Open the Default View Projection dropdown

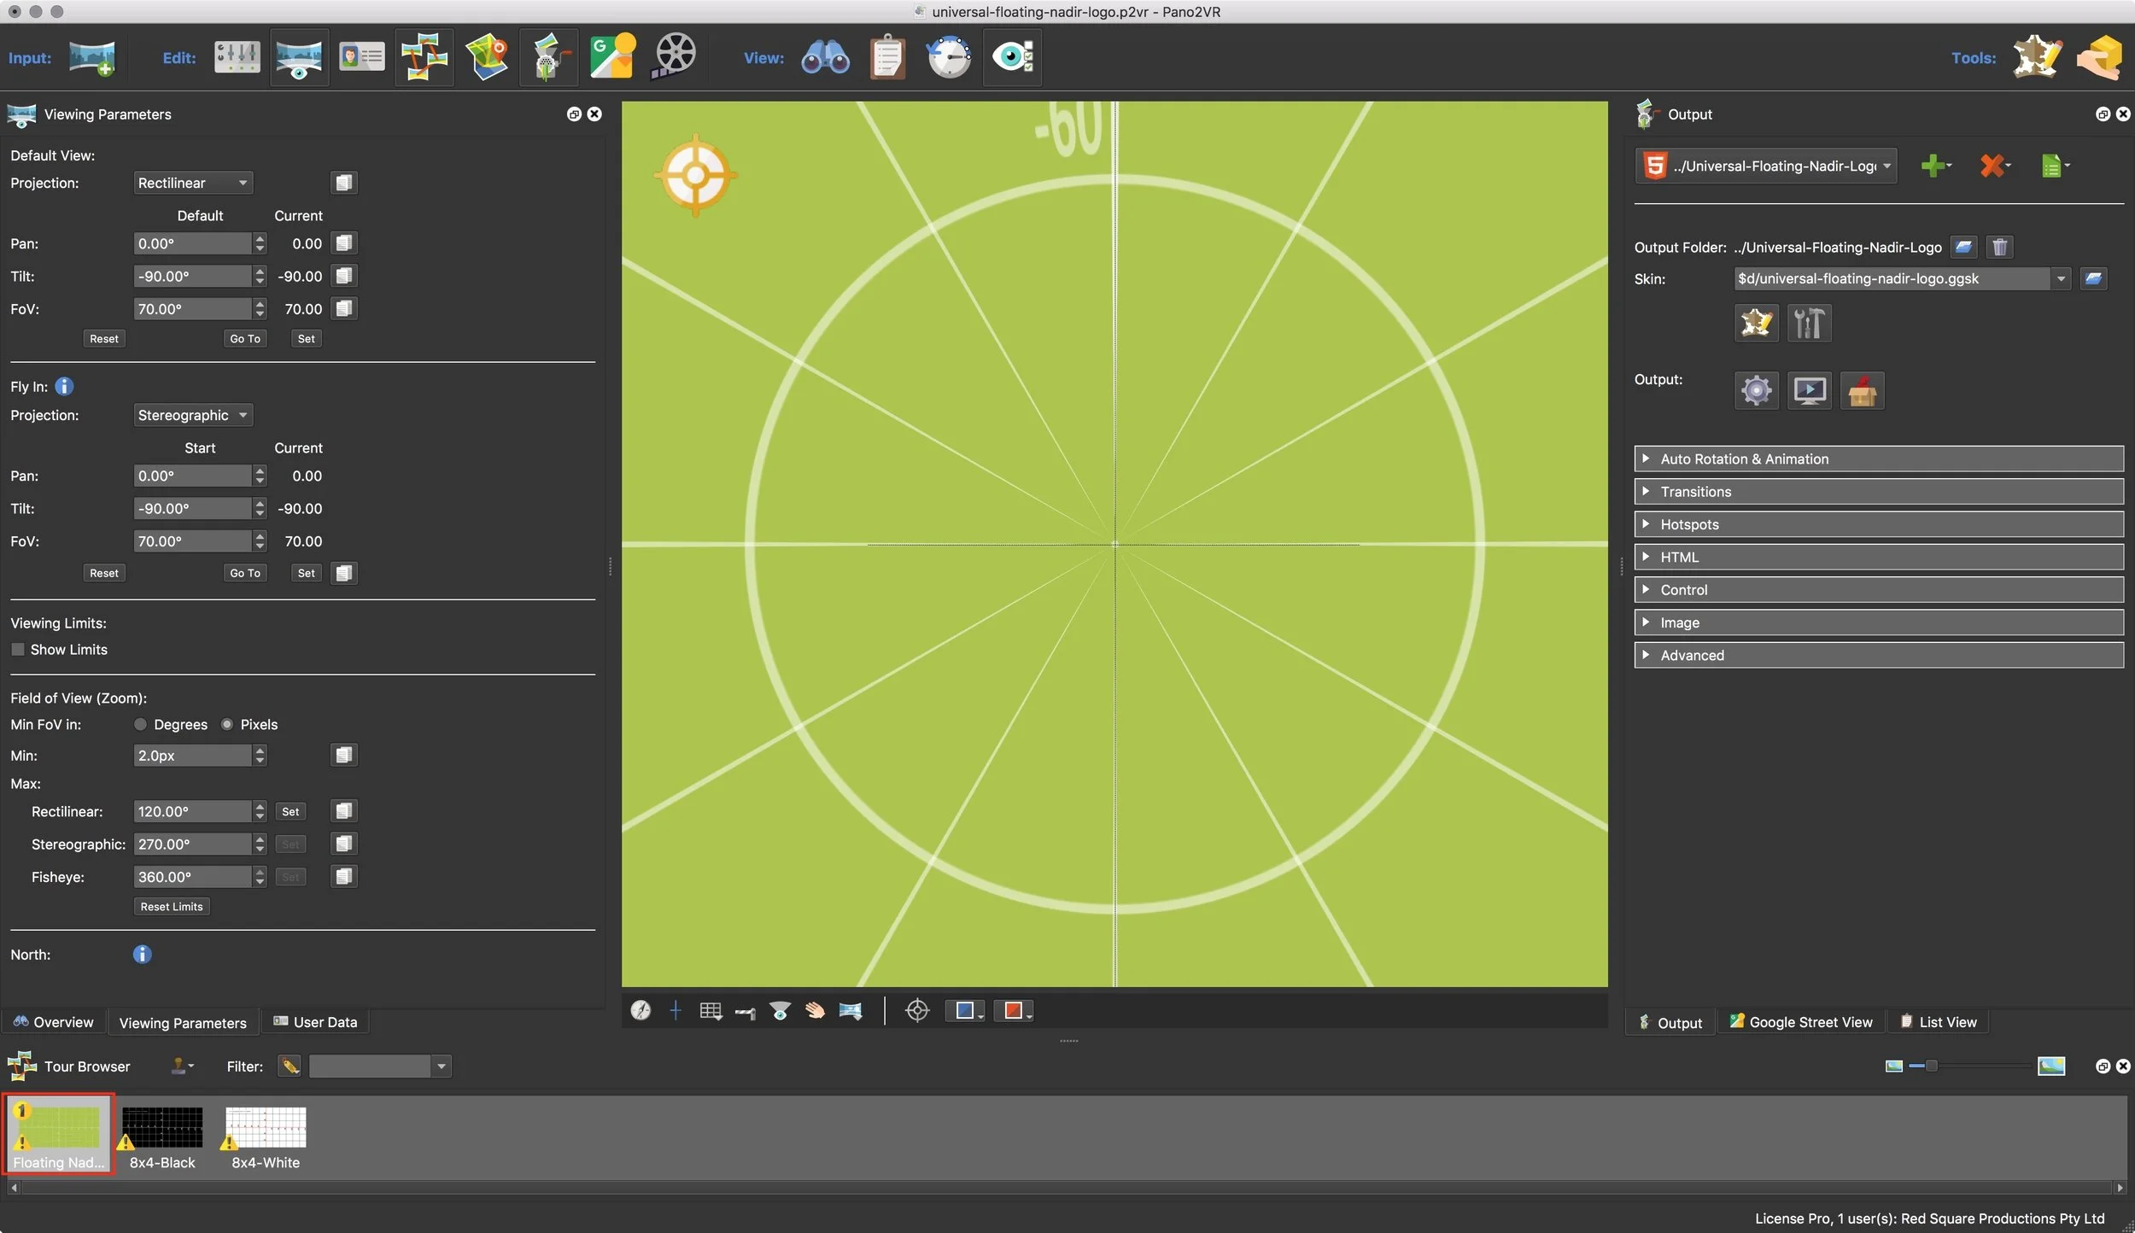coord(193,183)
